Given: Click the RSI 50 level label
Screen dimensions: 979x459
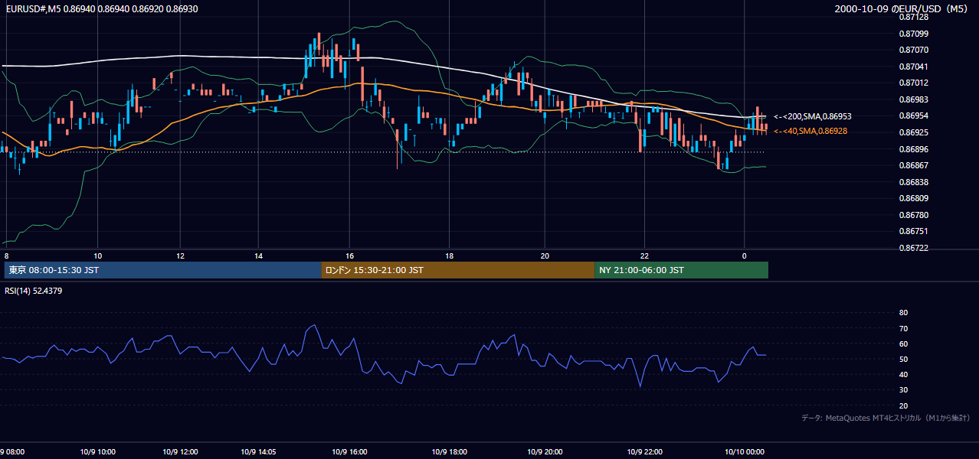Looking at the screenshot, I should tap(903, 359).
